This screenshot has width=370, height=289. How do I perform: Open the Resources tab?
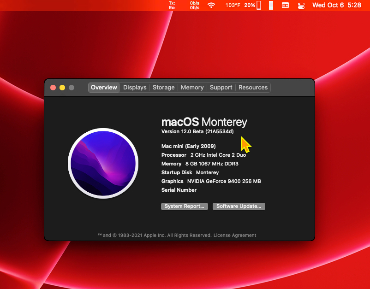pos(253,88)
